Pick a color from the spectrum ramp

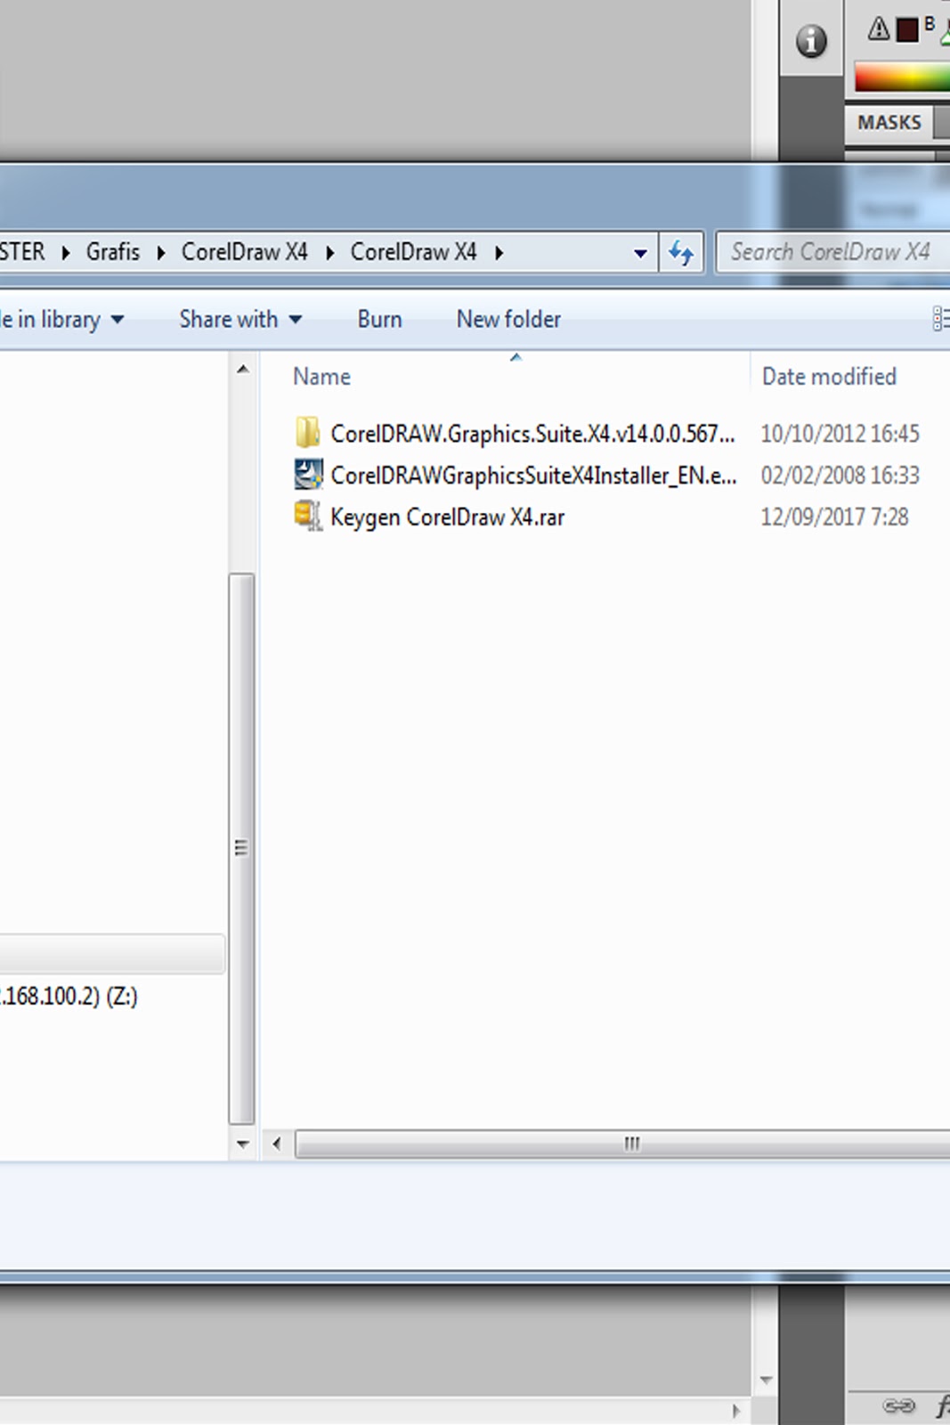click(x=901, y=77)
